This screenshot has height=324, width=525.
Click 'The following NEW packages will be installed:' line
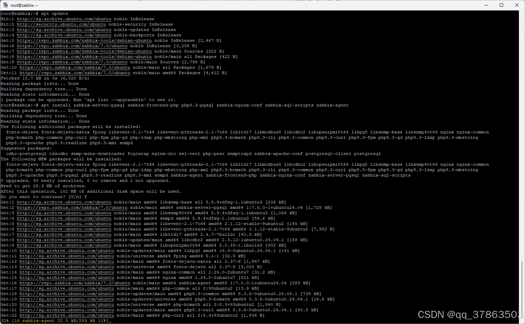pyautogui.click(x=61, y=159)
